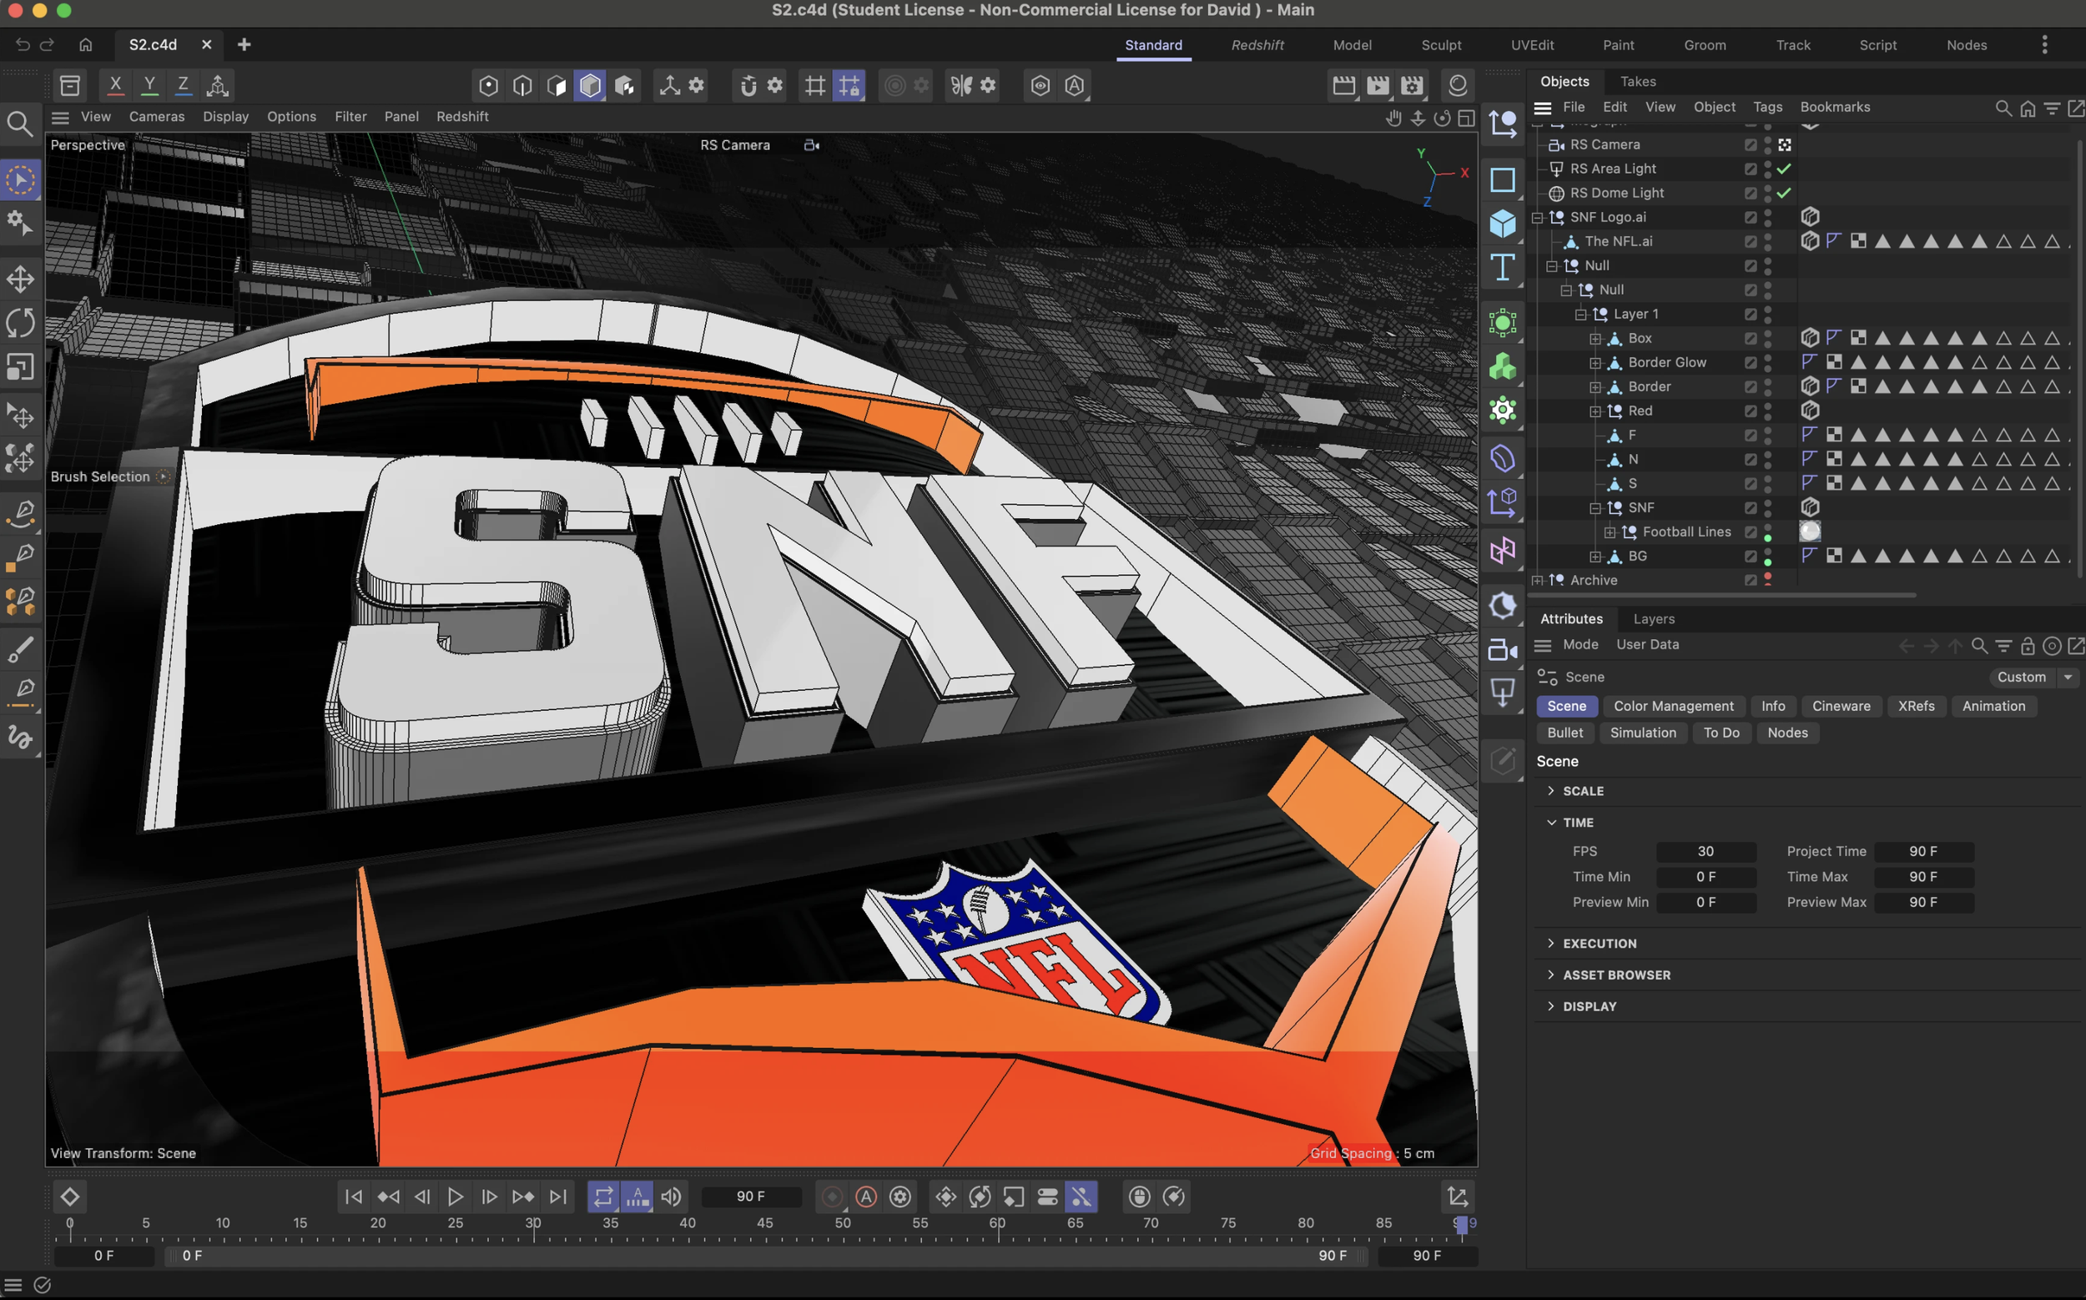Render to Picture Viewer
This screenshot has width=2086, height=1300.
click(x=1378, y=85)
